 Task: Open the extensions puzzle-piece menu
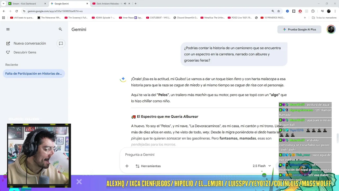click(x=313, y=11)
